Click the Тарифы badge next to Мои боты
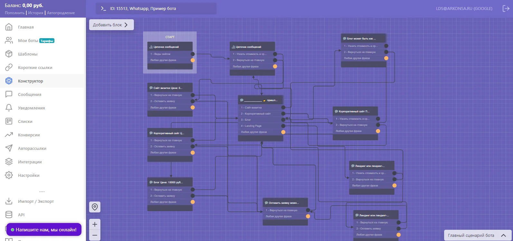The height and width of the screenshot is (241, 513). (x=47, y=41)
